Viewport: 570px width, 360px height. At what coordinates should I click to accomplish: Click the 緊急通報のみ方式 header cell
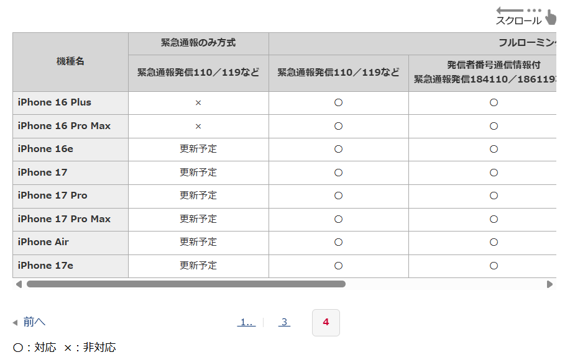(x=198, y=43)
